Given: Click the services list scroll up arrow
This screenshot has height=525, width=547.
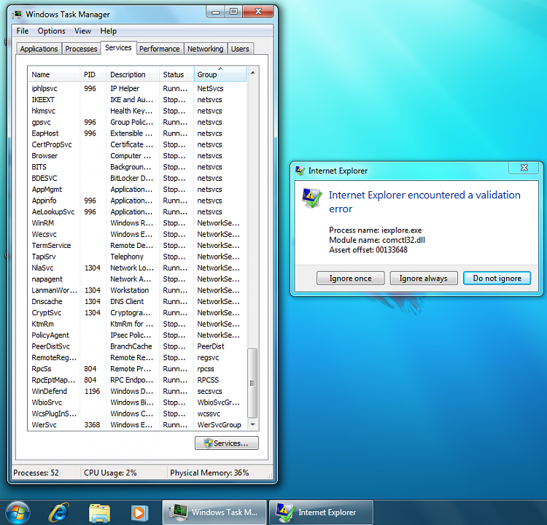Looking at the screenshot, I should (x=252, y=73).
